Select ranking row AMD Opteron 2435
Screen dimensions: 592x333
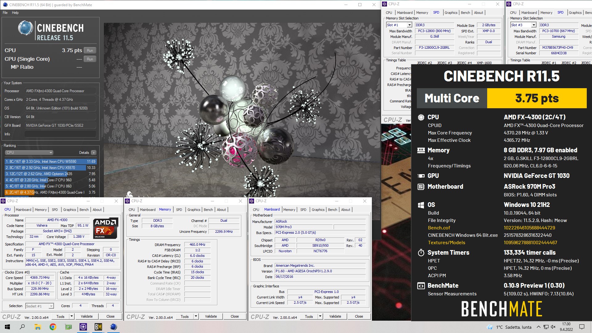coord(51,174)
